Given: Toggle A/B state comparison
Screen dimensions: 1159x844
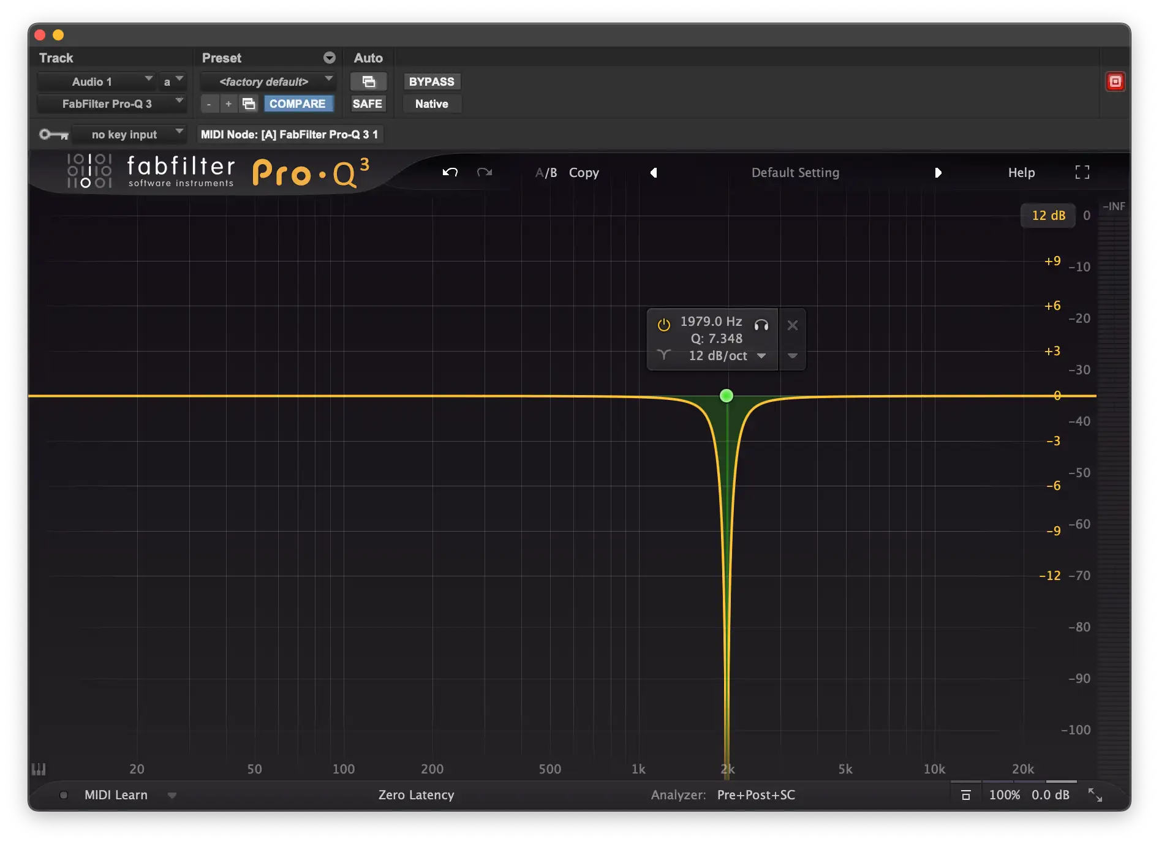Looking at the screenshot, I should [x=546, y=173].
